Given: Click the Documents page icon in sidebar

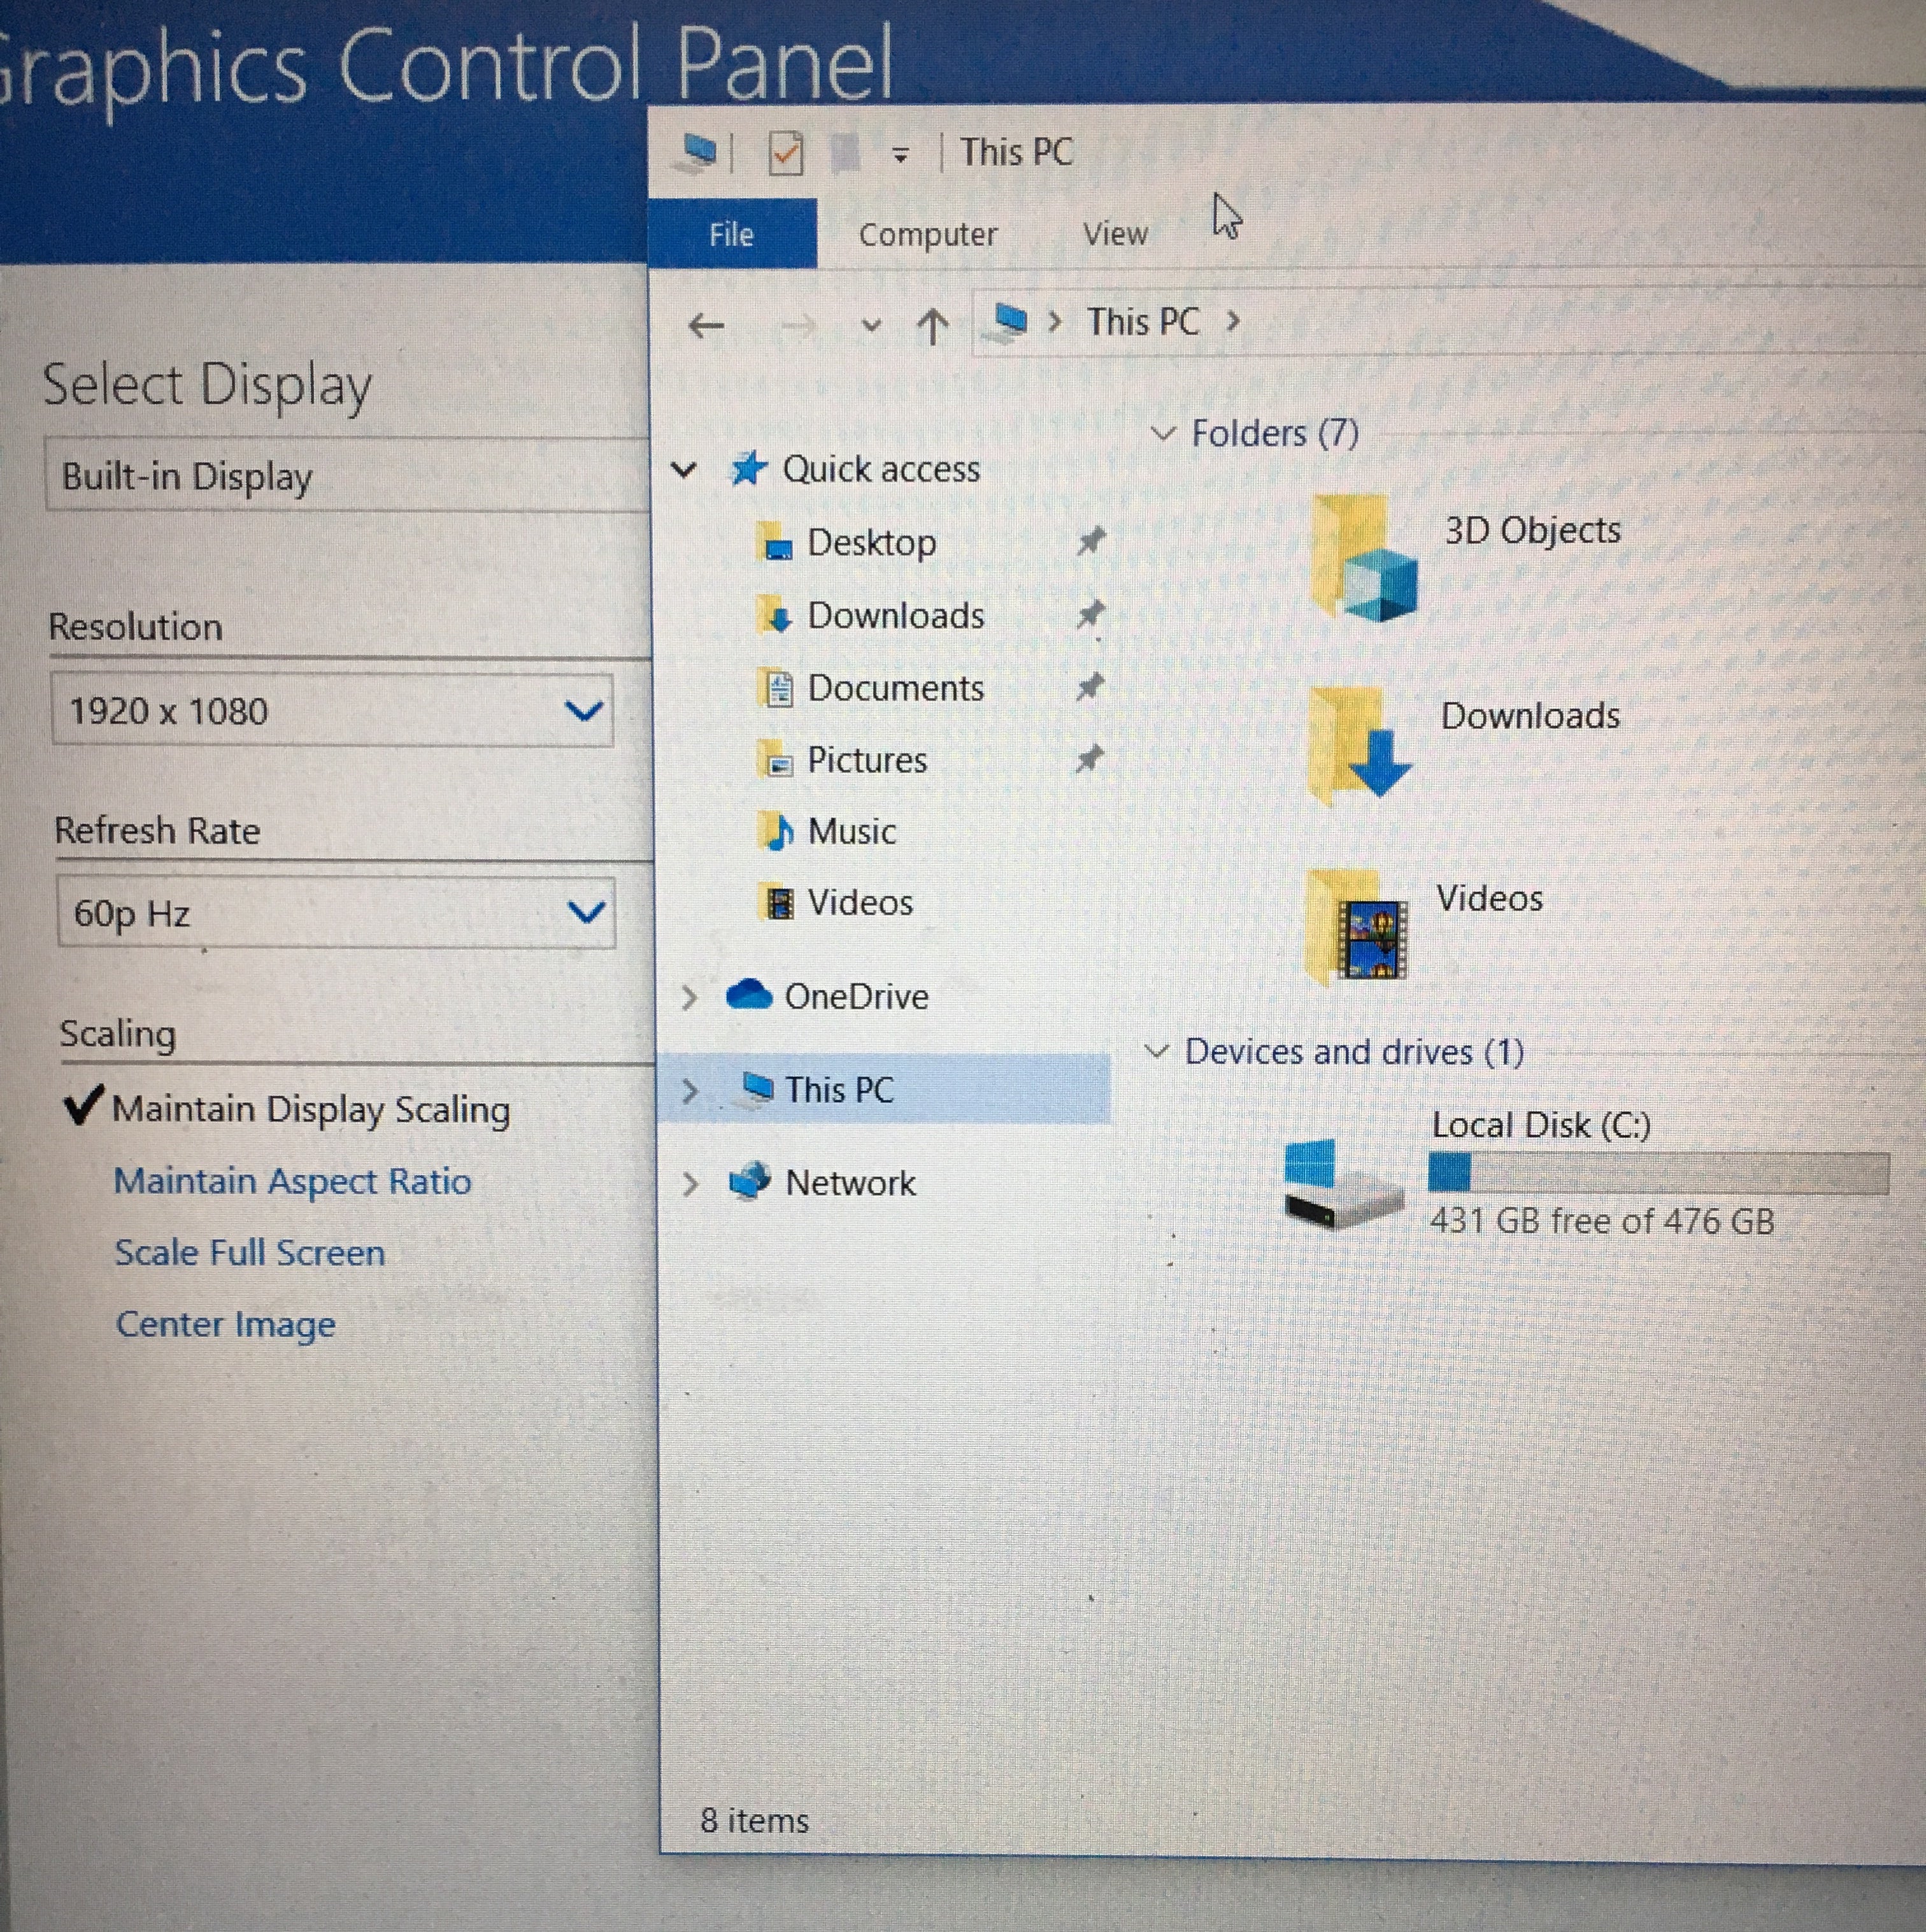Looking at the screenshot, I should 776,688.
